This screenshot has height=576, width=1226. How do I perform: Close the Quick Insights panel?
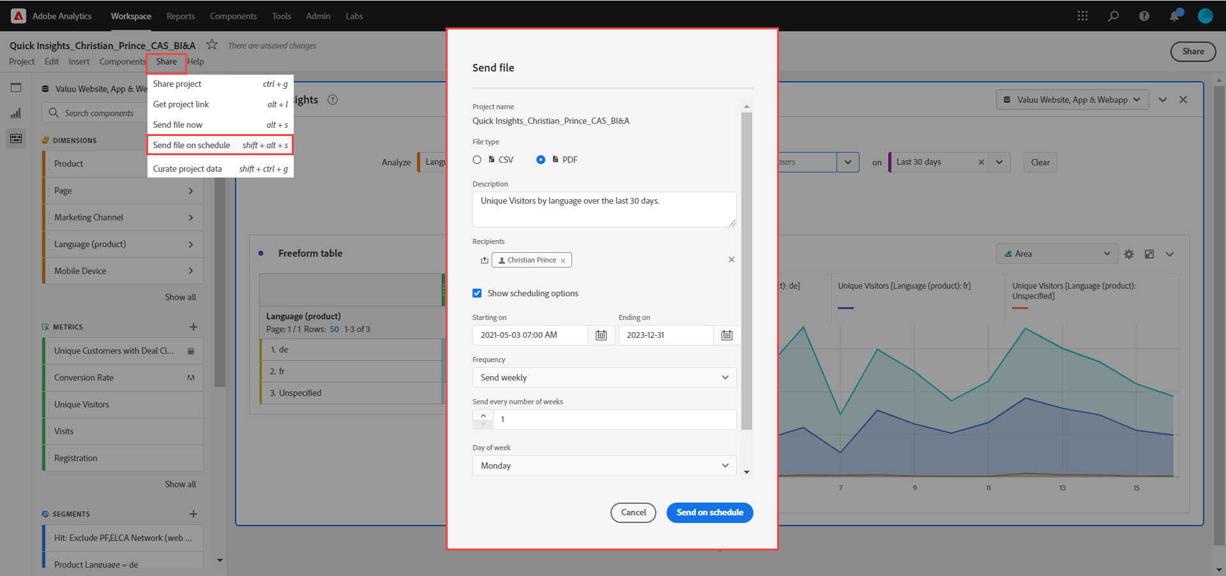click(1183, 100)
